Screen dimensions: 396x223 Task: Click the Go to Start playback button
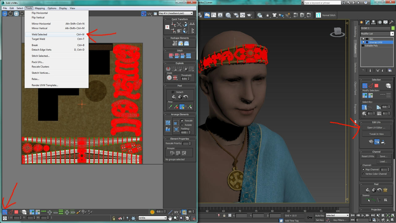[353, 215]
